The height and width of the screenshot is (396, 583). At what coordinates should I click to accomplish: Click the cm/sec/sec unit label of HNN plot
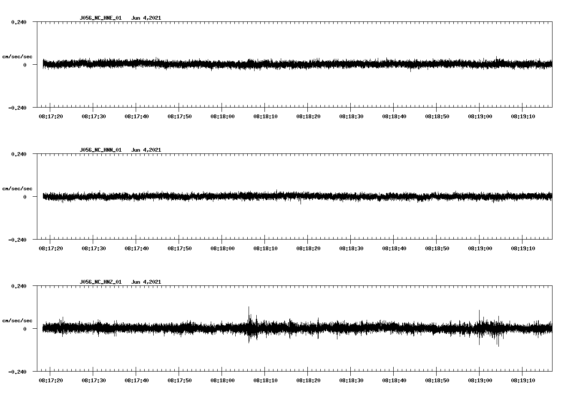tap(17, 189)
